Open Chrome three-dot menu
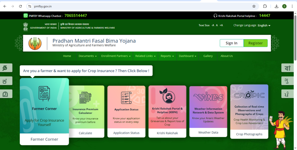Viewport: 297px width, 150px height. point(292,6)
